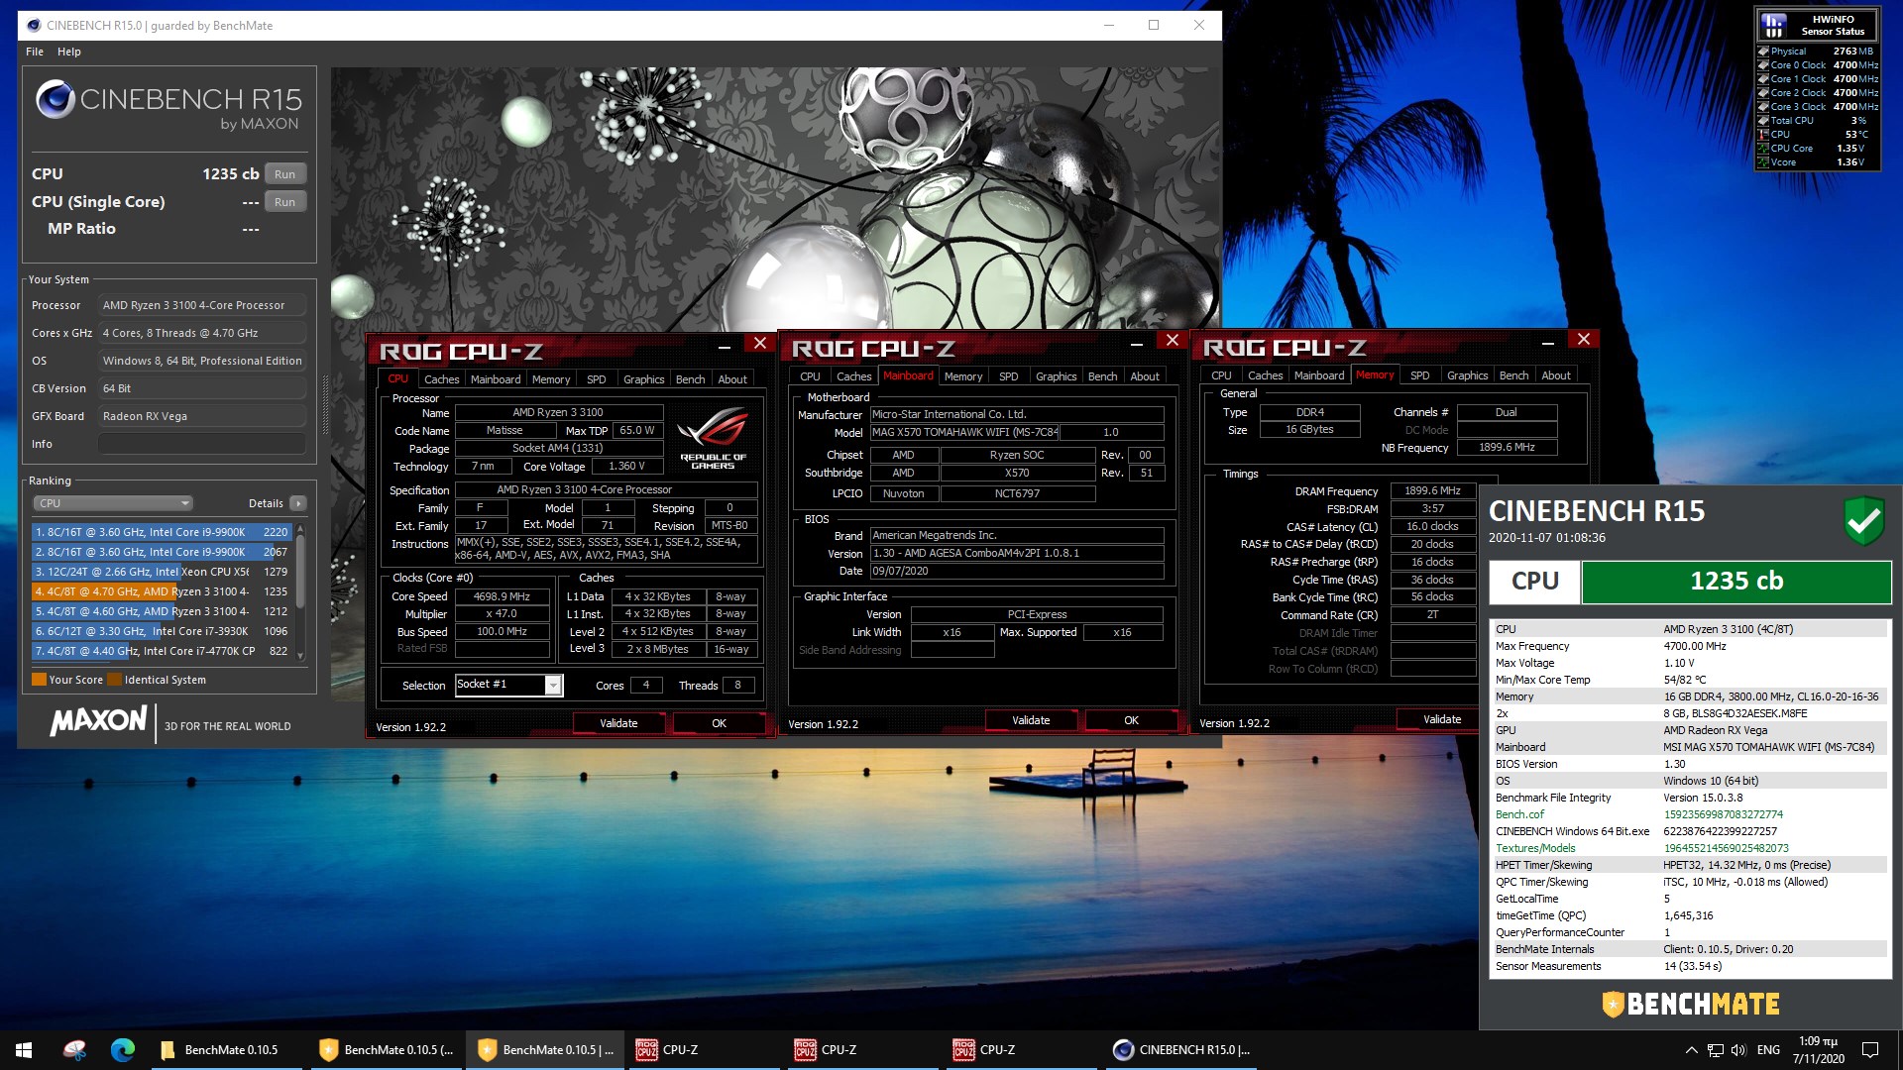Minimize the CPU-Z window showing Memory tab
Screen dimensions: 1903x1070
1548,342
